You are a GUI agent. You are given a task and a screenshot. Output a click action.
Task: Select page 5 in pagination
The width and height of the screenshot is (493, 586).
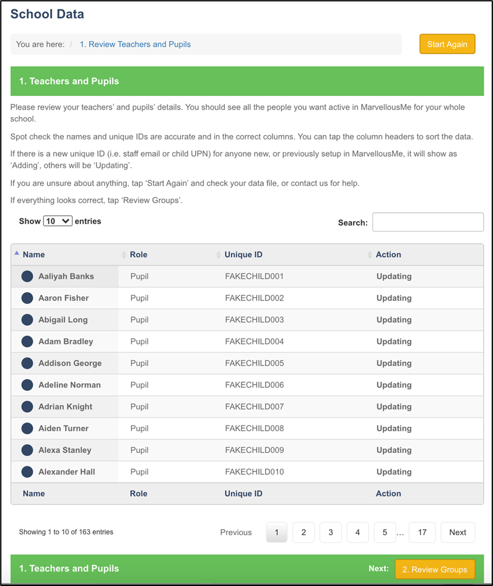(x=385, y=532)
